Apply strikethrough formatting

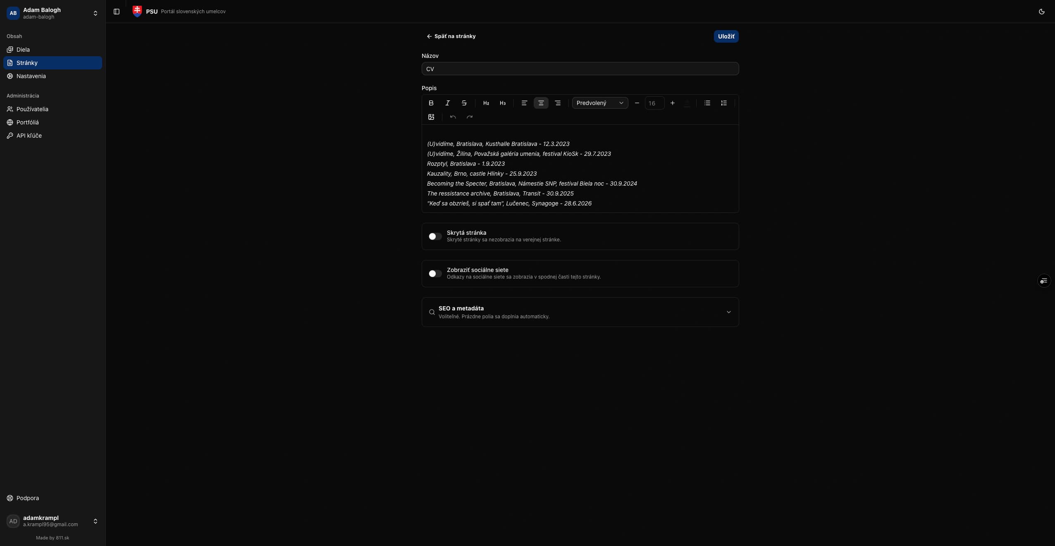point(464,103)
